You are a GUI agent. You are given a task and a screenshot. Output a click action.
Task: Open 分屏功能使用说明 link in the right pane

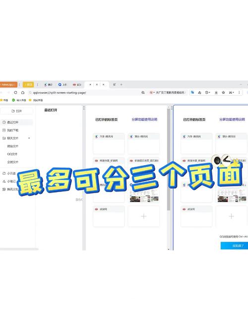tap(232, 120)
